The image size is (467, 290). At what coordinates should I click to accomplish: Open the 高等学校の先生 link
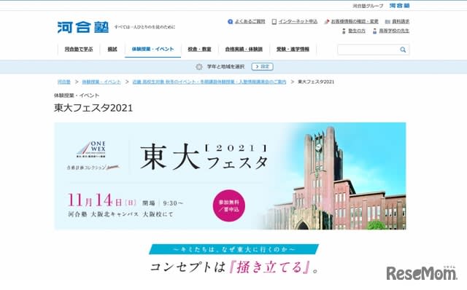394,31
